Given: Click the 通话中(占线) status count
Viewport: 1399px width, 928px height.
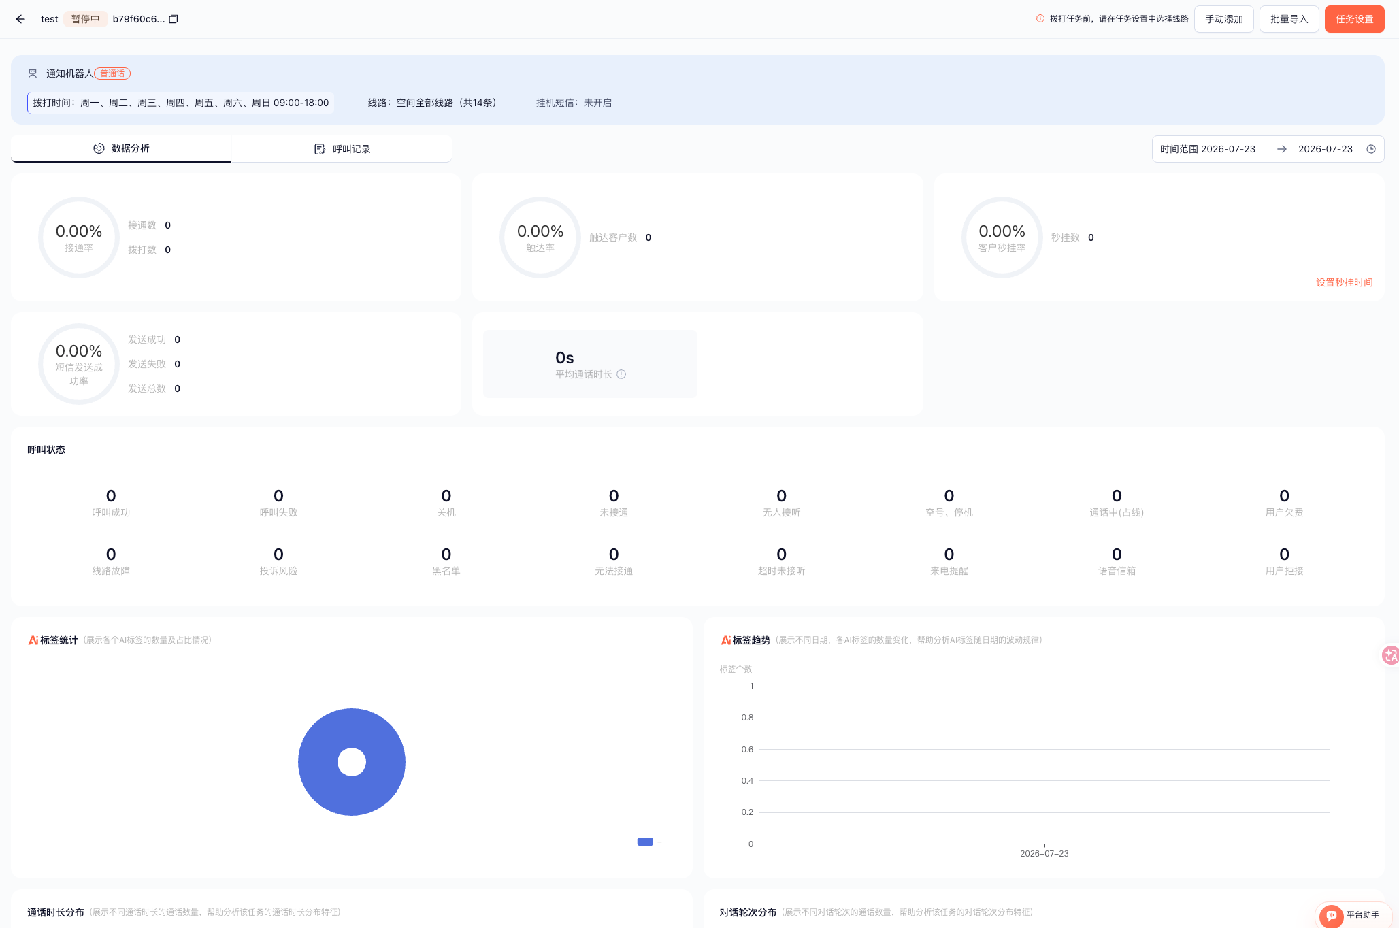Looking at the screenshot, I should (x=1117, y=496).
